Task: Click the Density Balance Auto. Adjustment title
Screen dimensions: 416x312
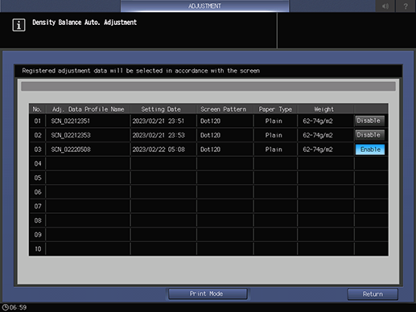Action: (x=84, y=23)
